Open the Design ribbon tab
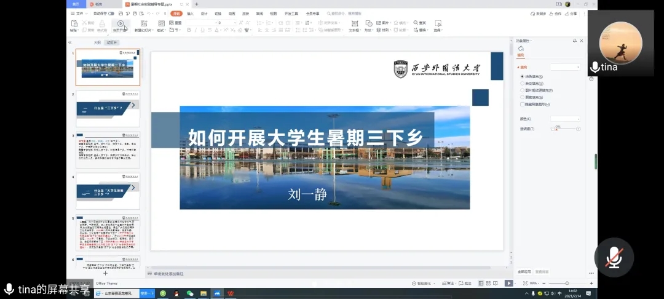Viewport: 664px width, 299px height. pos(204,13)
